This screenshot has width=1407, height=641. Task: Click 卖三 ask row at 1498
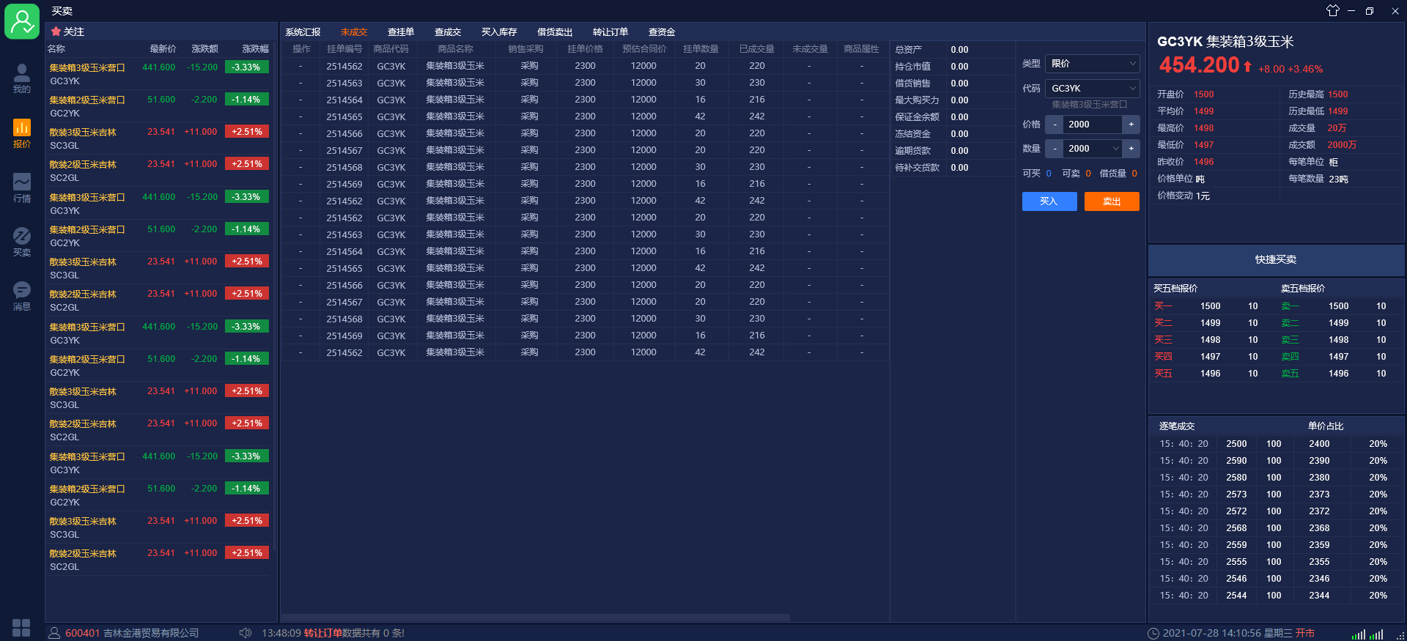(x=1340, y=340)
